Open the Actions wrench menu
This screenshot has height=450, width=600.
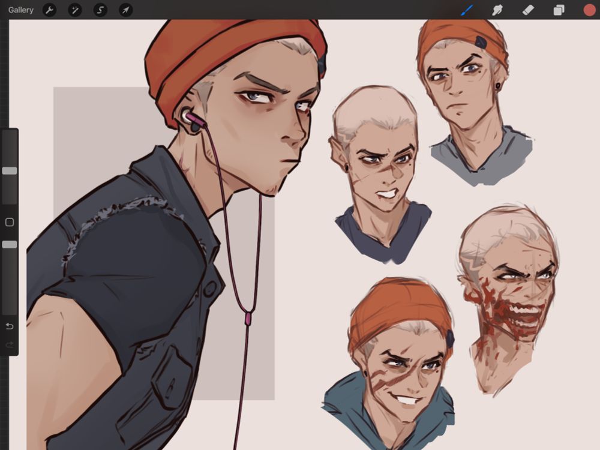click(49, 10)
